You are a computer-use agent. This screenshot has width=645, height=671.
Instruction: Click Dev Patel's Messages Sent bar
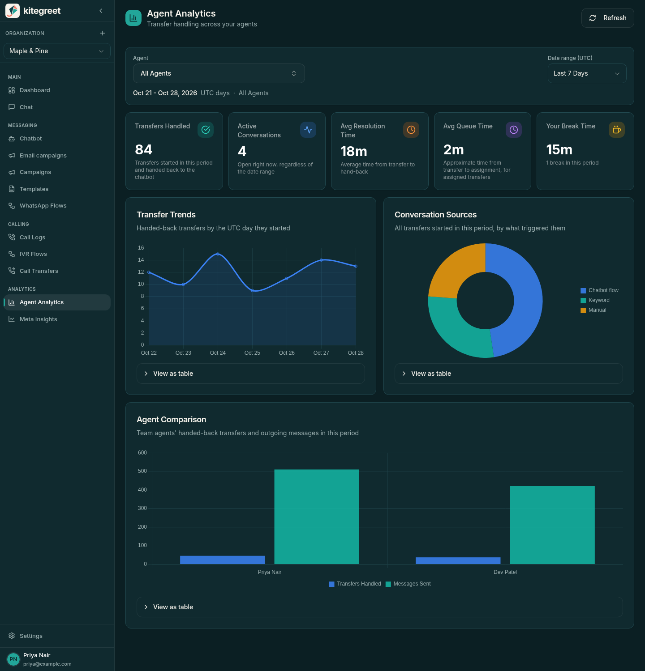click(x=552, y=525)
